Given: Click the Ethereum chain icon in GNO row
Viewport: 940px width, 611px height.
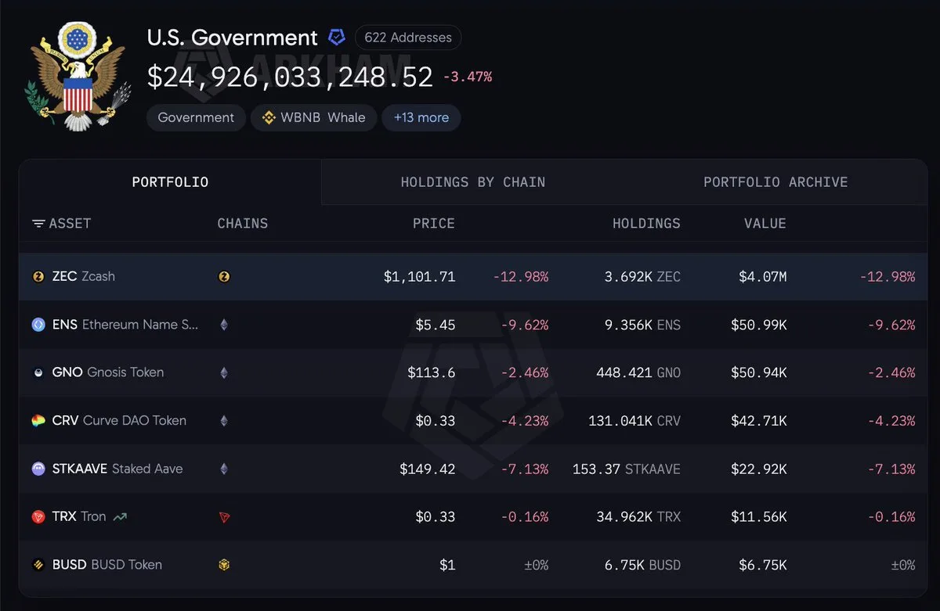Looking at the screenshot, I should click(x=224, y=372).
